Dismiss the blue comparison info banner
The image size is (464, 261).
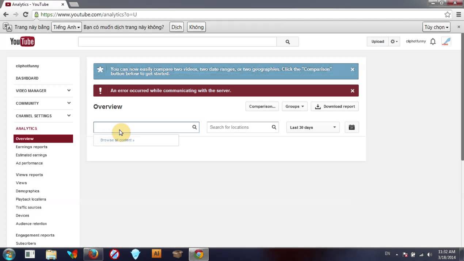(353, 69)
